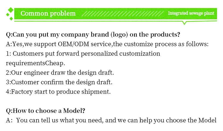Click '(logo)' in the first question
223x131 pixels.
point(119,35)
